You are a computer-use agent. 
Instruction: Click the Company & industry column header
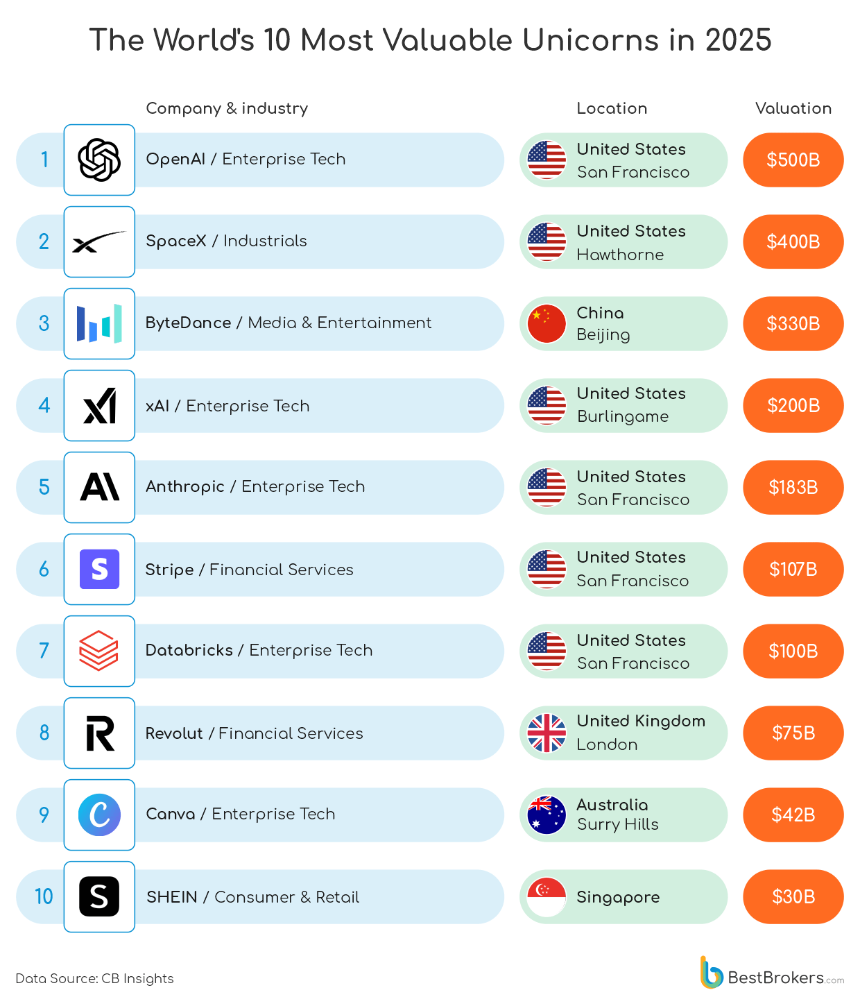pyautogui.click(x=227, y=108)
